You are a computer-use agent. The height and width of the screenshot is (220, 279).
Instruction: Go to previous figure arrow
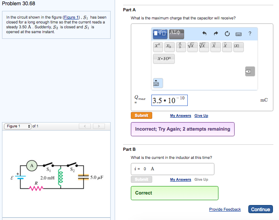(85, 126)
